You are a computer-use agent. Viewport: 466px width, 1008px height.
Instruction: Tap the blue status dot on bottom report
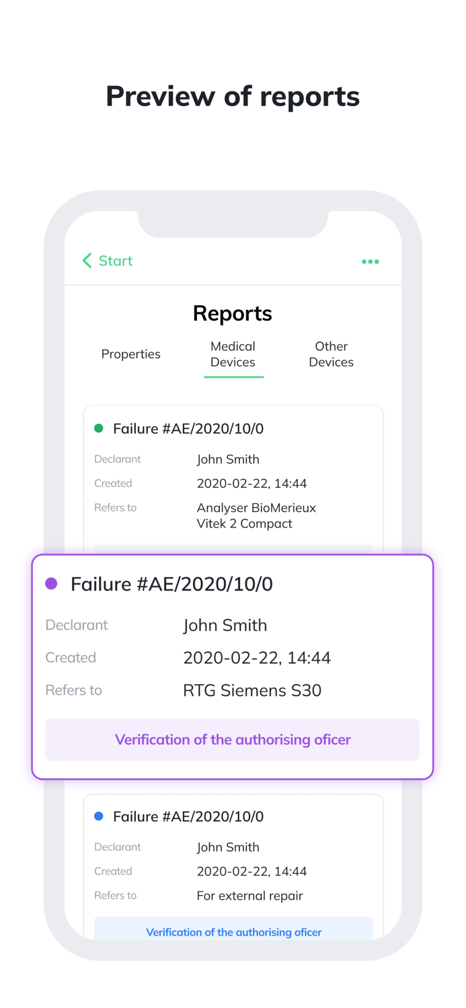pos(98,816)
